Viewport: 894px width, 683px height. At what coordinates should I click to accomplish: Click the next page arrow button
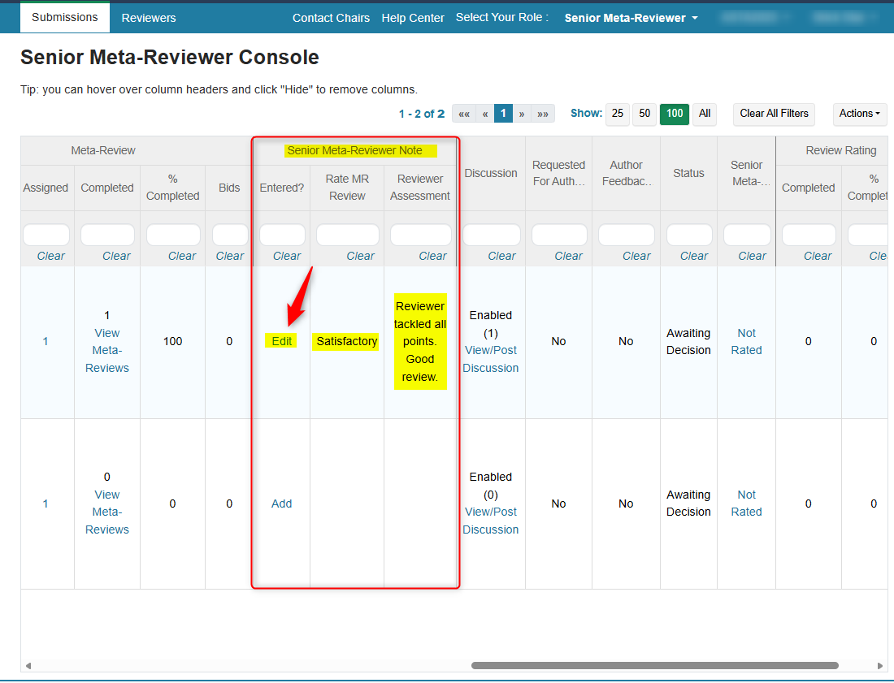pyautogui.click(x=522, y=114)
